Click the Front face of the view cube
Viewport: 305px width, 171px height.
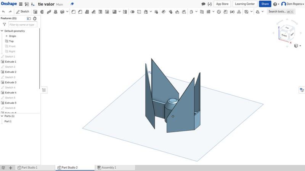(284, 35)
